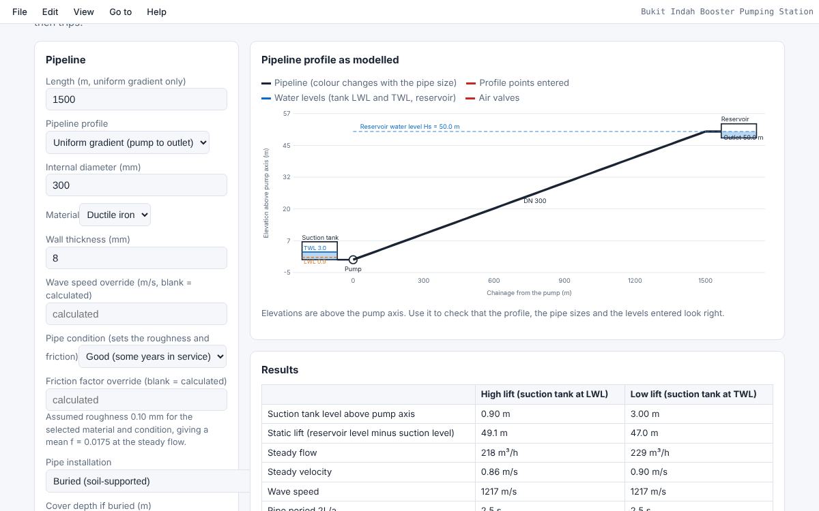
Task: Open the Go to menu
Action: coord(120,12)
